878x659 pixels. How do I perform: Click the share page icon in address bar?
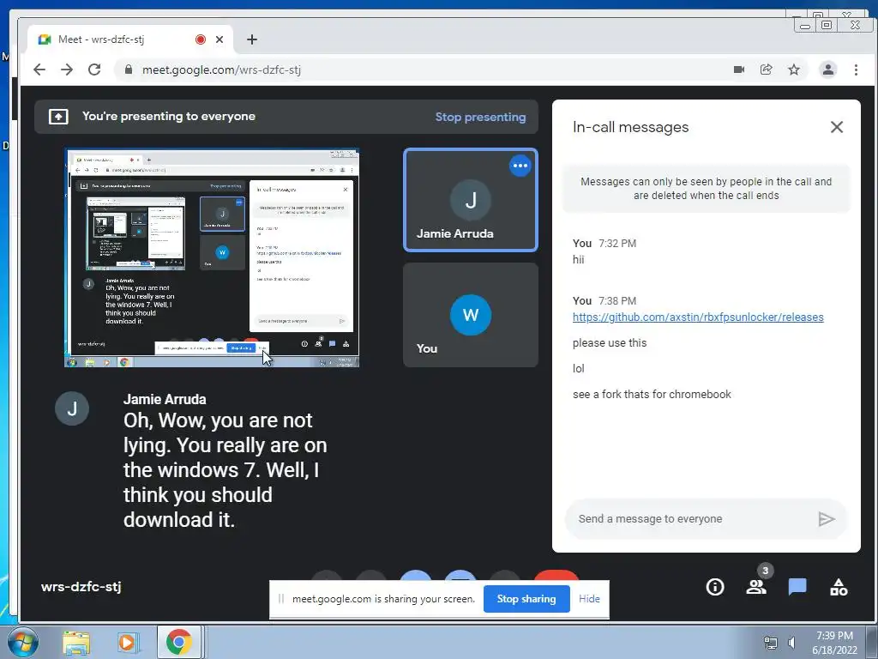(x=766, y=70)
